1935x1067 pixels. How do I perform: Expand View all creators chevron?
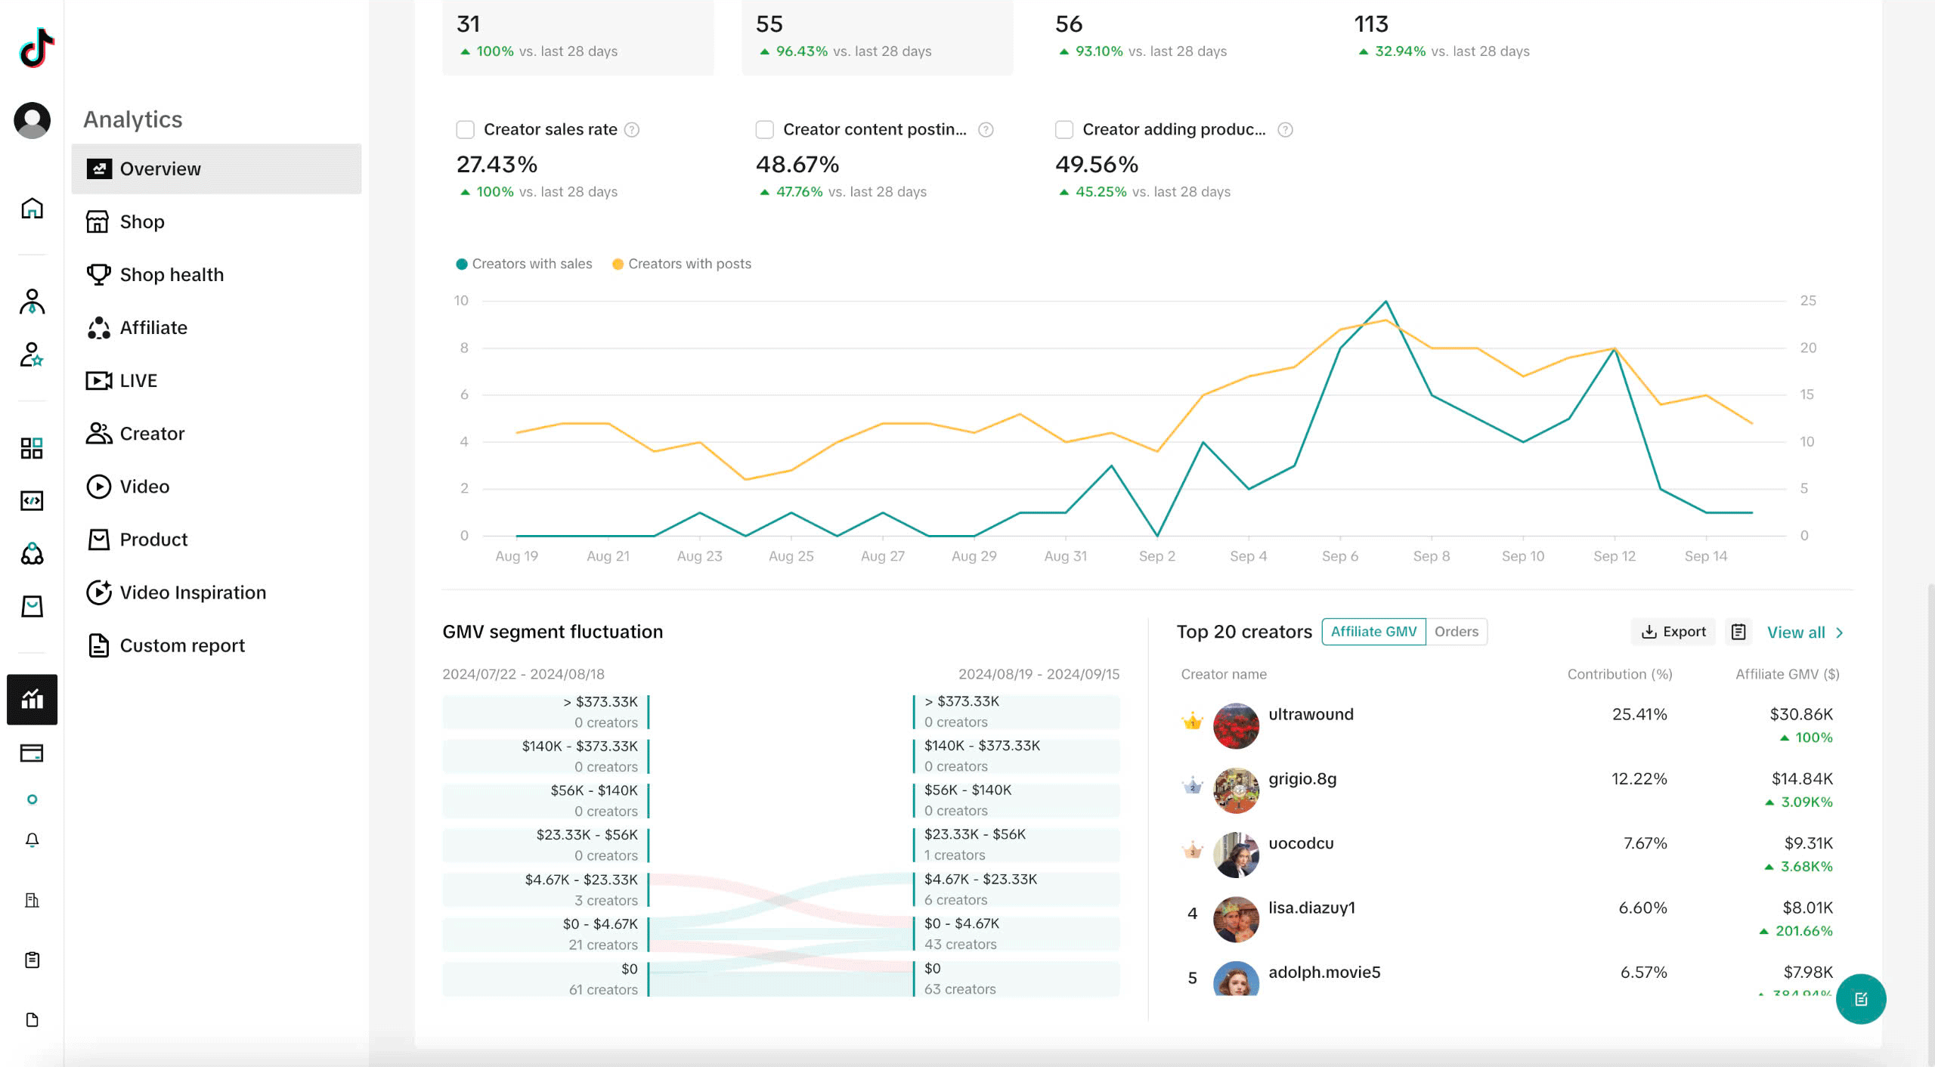(1839, 632)
